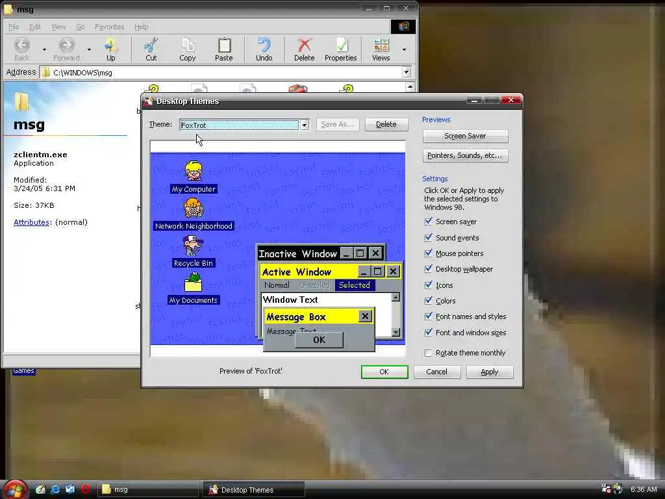
Task: Uncheck the Screen saver checkbox
Action: pyautogui.click(x=429, y=222)
